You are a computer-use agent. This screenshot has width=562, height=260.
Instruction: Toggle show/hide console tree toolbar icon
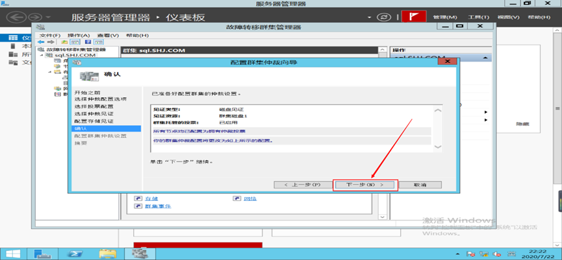[73, 42]
